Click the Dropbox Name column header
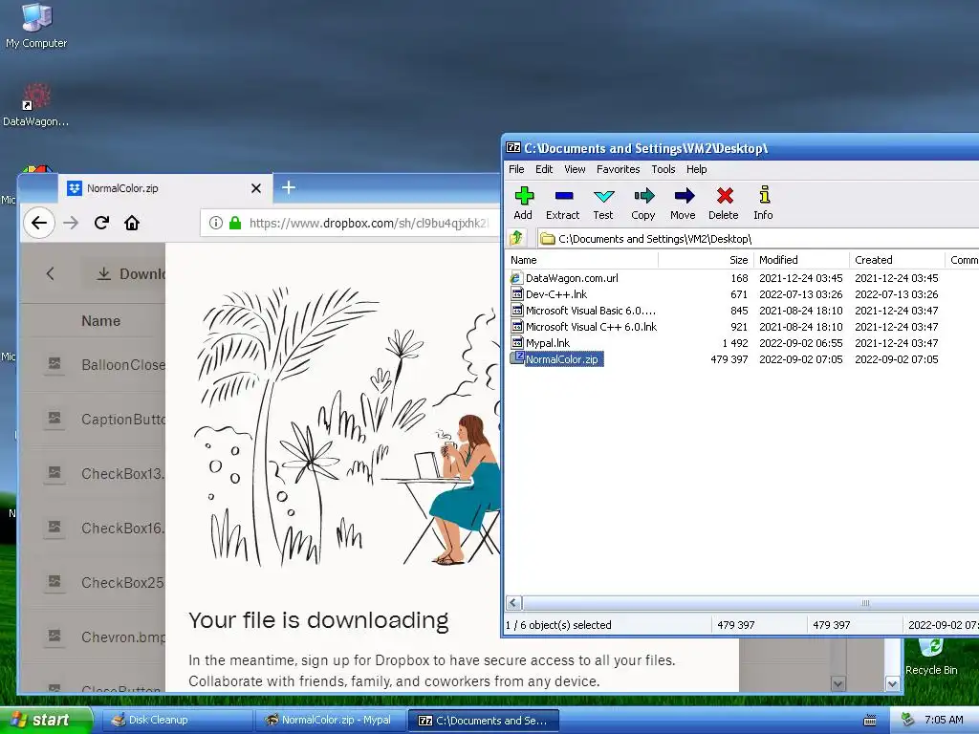This screenshot has width=979, height=734. pyautogui.click(x=100, y=321)
